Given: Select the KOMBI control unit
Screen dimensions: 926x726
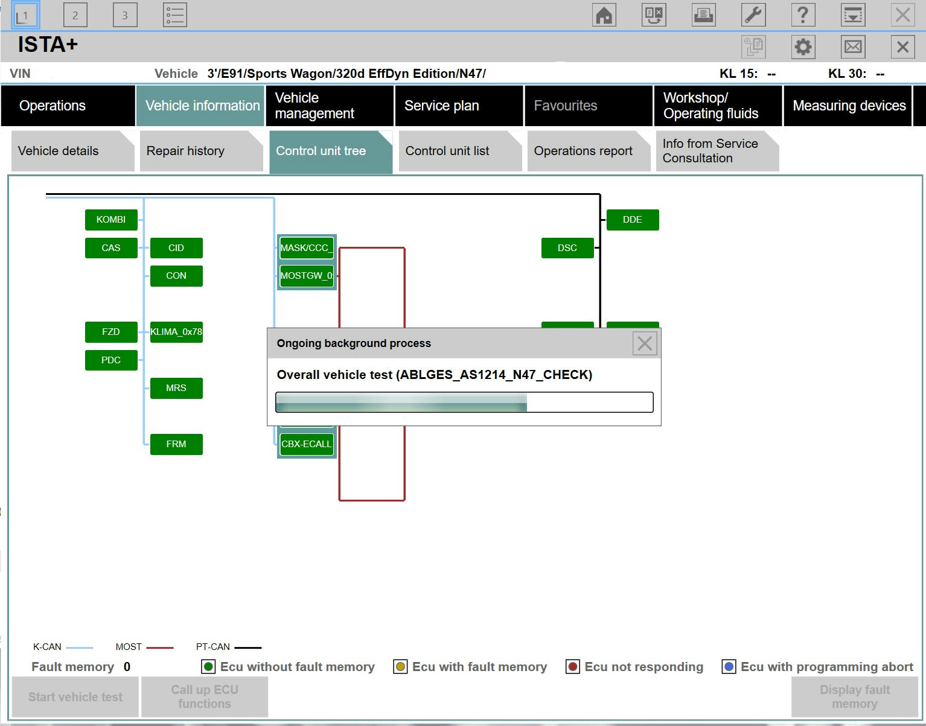Looking at the screenshot, I should (x=111, y=220).
